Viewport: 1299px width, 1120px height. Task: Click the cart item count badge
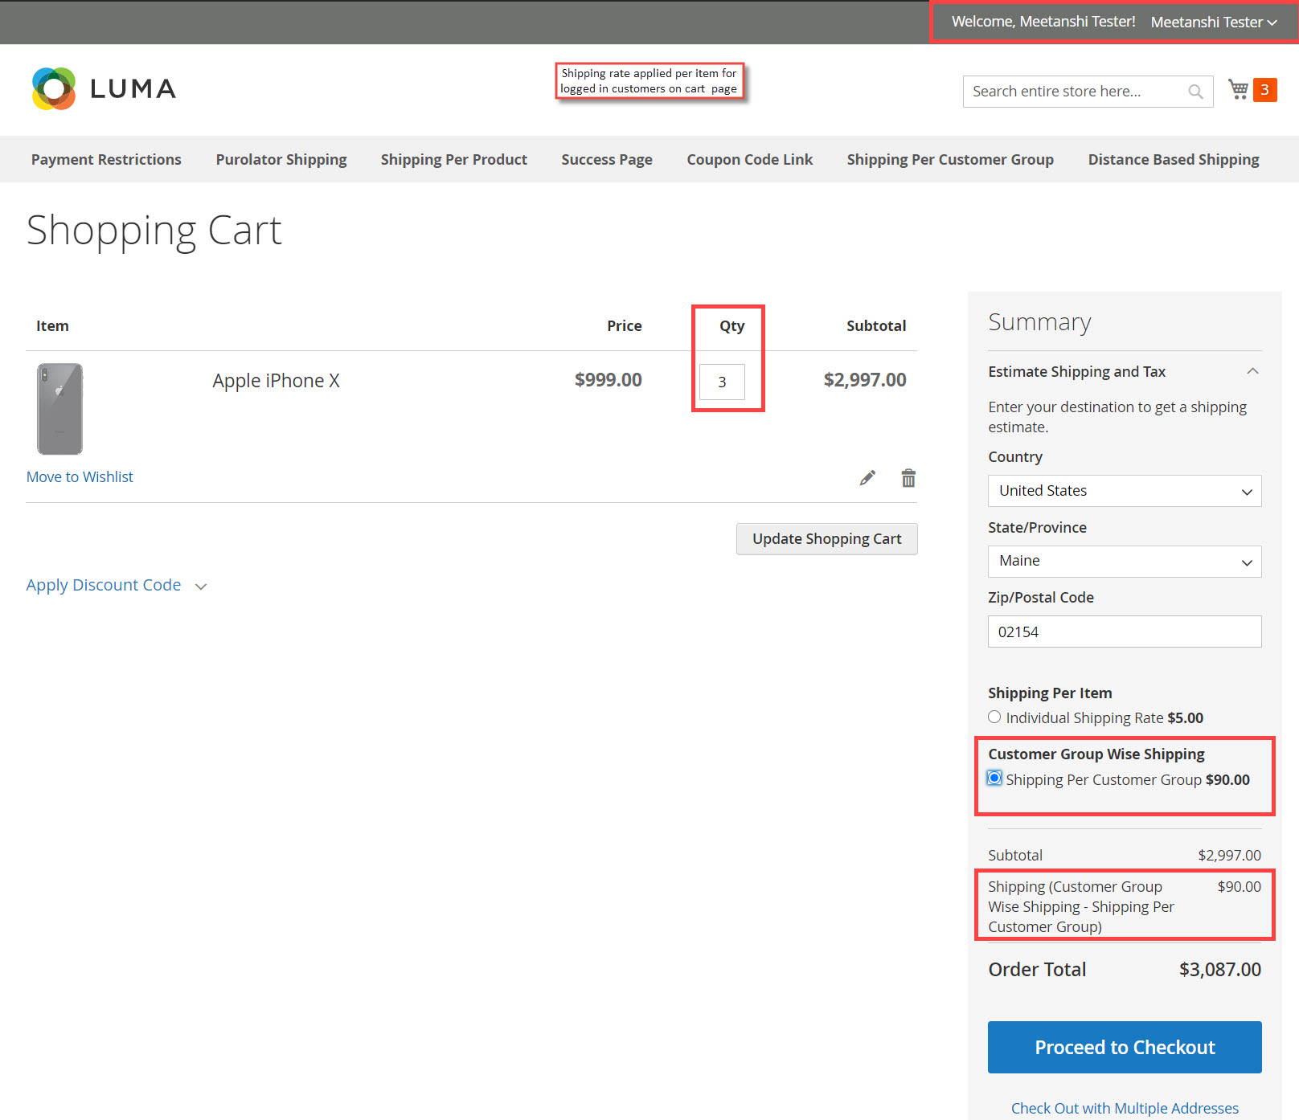tap(1264, 90)
